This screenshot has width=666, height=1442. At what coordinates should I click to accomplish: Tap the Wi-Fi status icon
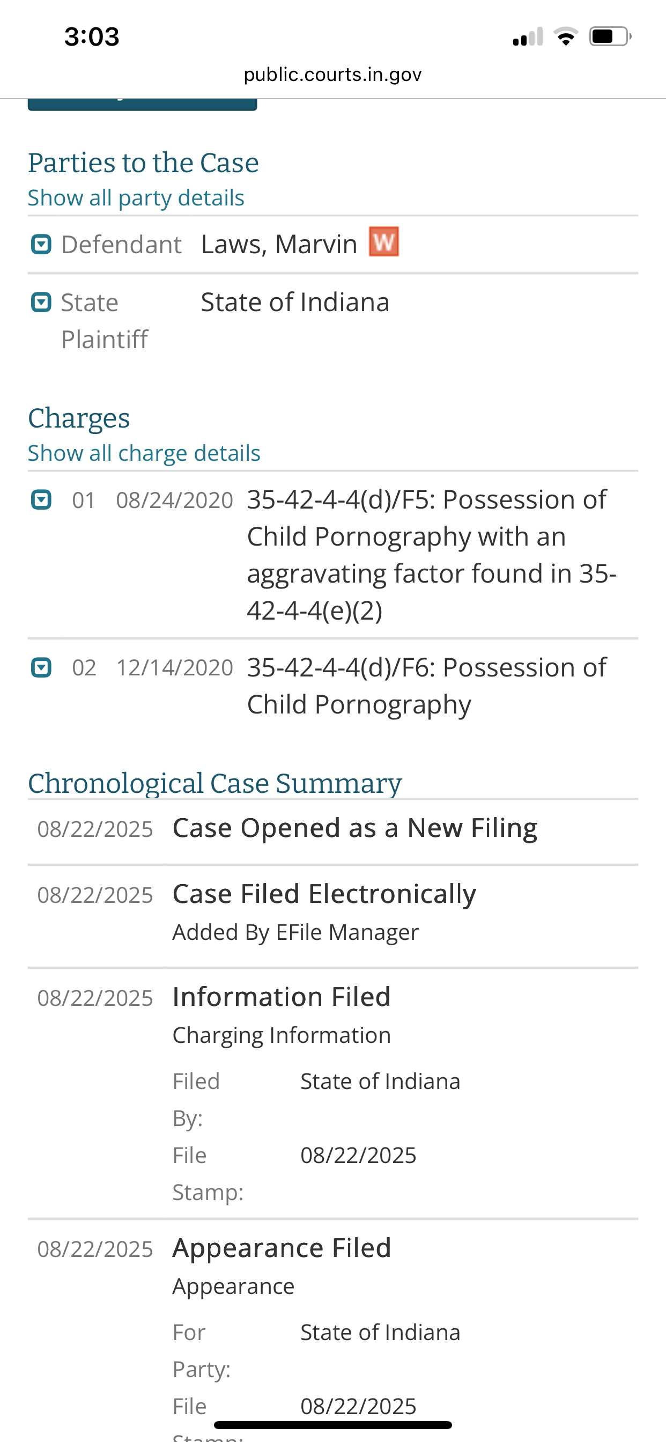(566, 36)
